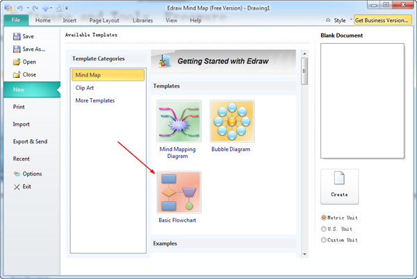Open the Undo history dropdown arrow

coord(28,8)
